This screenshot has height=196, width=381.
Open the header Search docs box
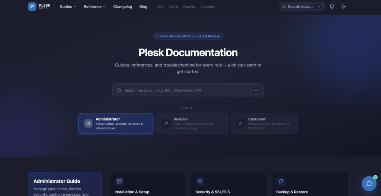pos(301,7)
